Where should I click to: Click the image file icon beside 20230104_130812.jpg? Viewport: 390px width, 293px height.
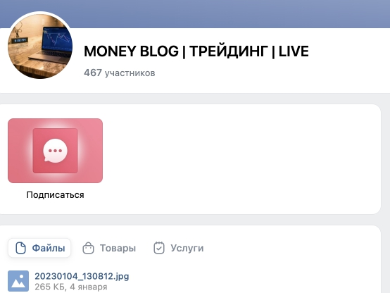pyautogui.click(x=18, y=281)
